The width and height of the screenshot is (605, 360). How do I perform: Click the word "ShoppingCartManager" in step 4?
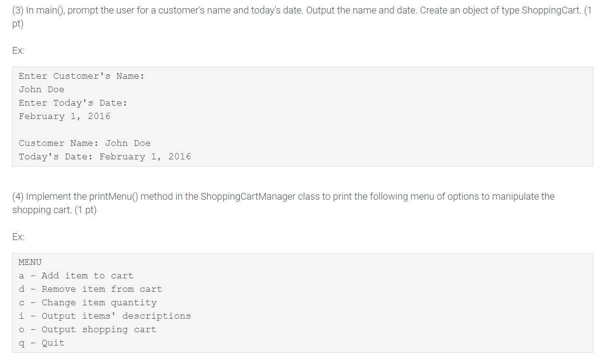click(248, 196)
